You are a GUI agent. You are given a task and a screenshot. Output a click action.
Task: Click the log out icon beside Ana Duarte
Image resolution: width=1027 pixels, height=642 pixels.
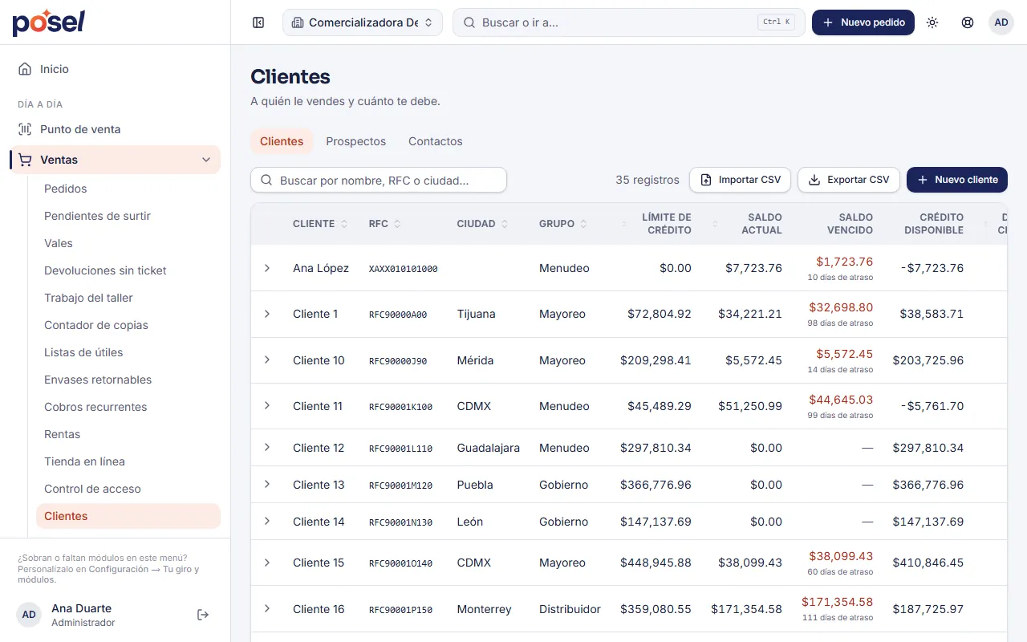point(203,615)
